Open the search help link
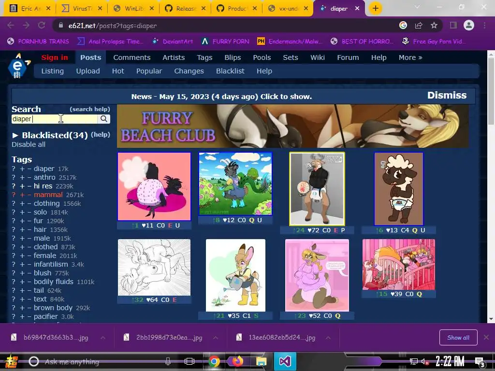Image resolution: width=495 pixels, height=371 pixels. 89,109
